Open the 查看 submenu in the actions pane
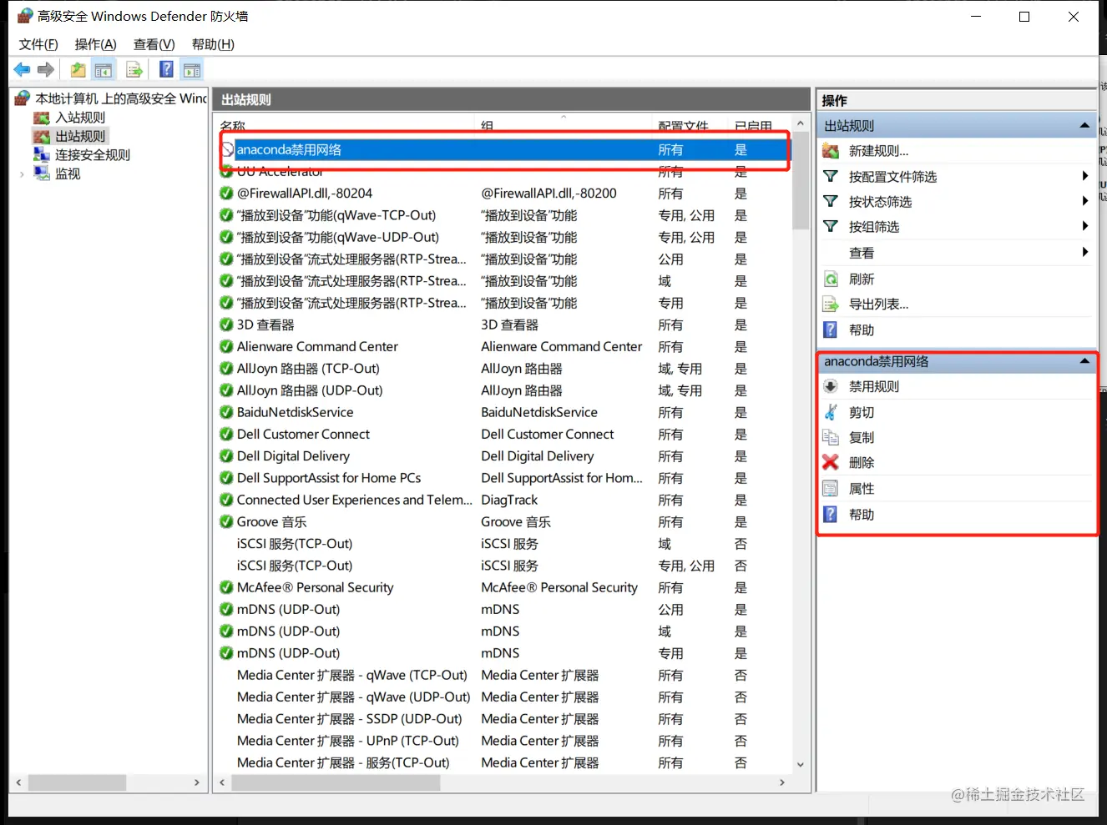This screenshot has height=825, width=1107. pos(862,253)
